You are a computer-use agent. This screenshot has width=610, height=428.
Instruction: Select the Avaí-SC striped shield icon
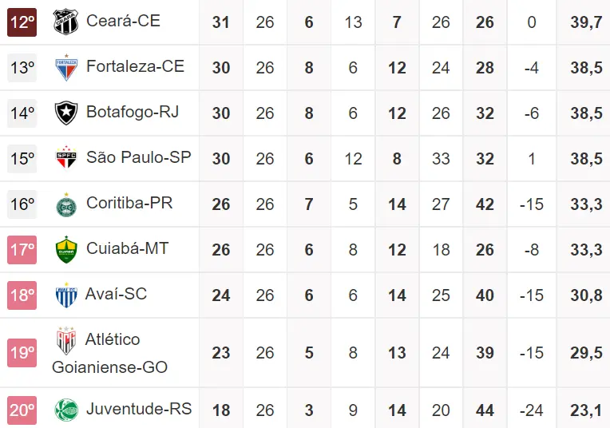pos(66,295)
